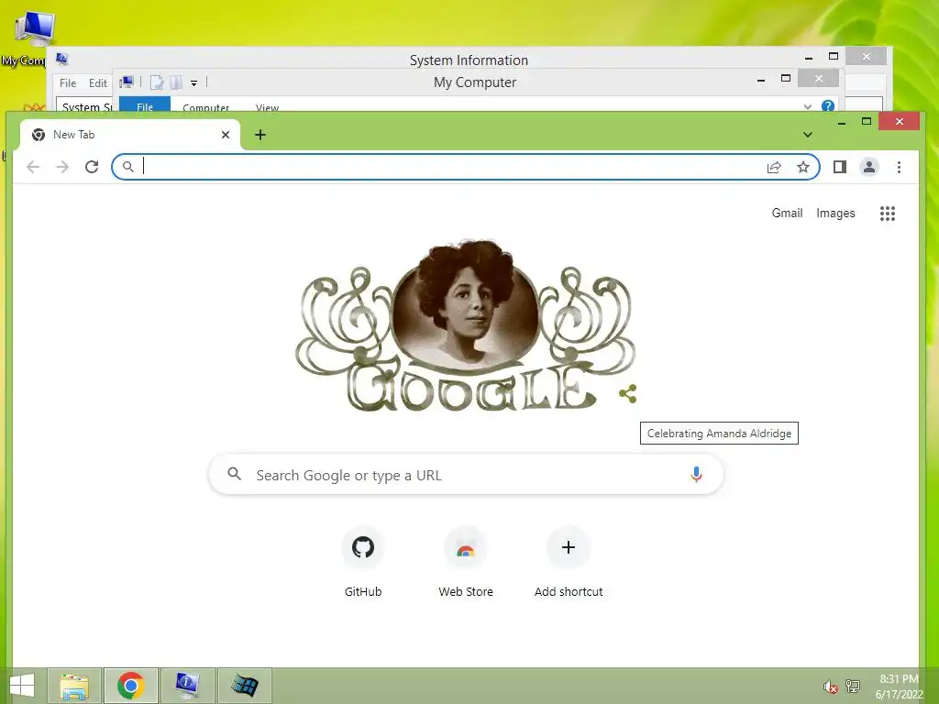The height and width of the screenshot is (704, 939).
Task: Click the network tray icon
Action: coord(853,686)
